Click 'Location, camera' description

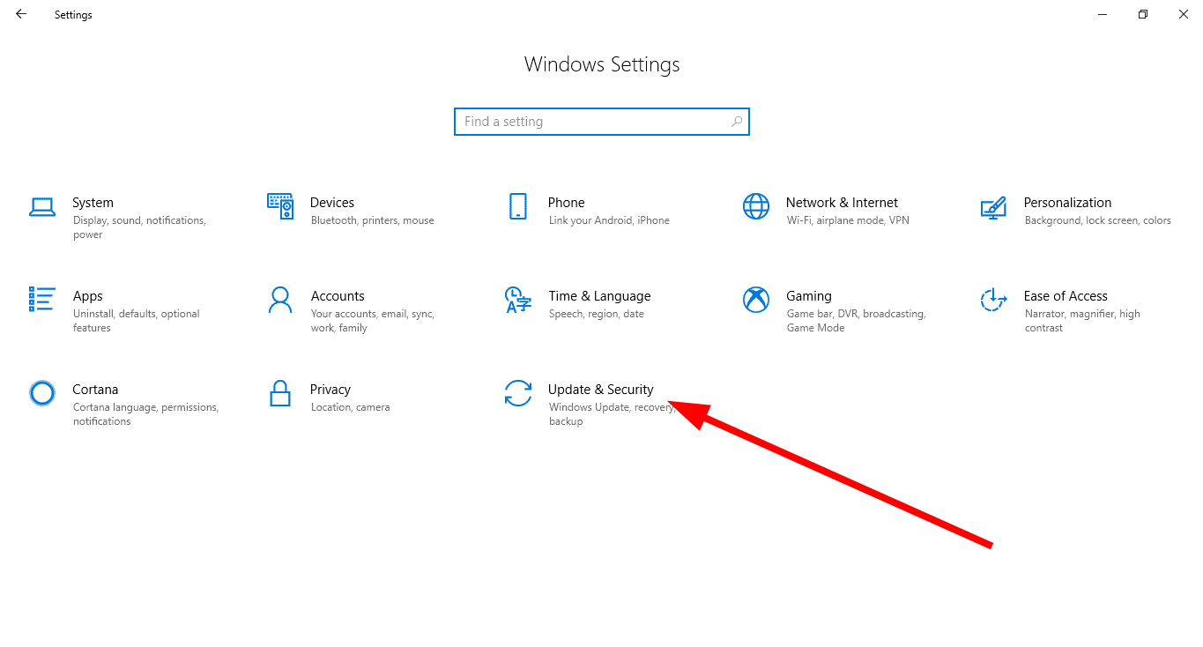pos(350,407)
